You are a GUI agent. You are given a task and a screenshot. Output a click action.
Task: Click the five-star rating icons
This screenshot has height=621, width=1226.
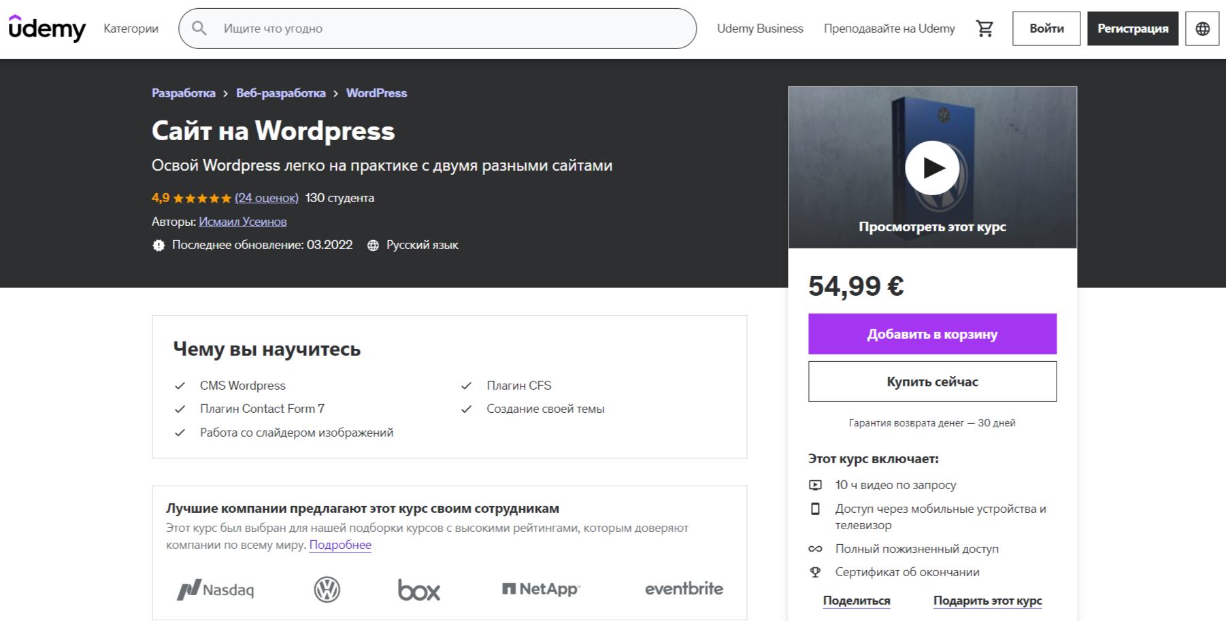coord(202,199)
